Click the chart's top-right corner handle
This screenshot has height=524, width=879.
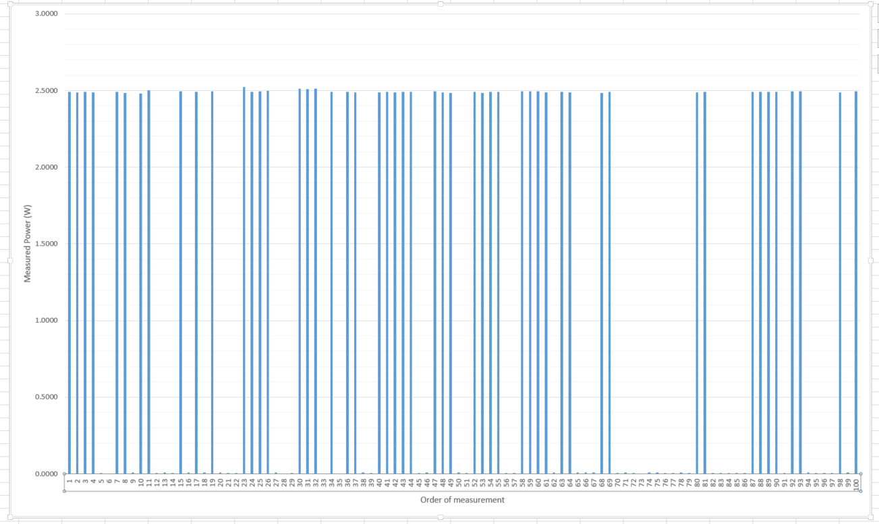click(871, 5)
